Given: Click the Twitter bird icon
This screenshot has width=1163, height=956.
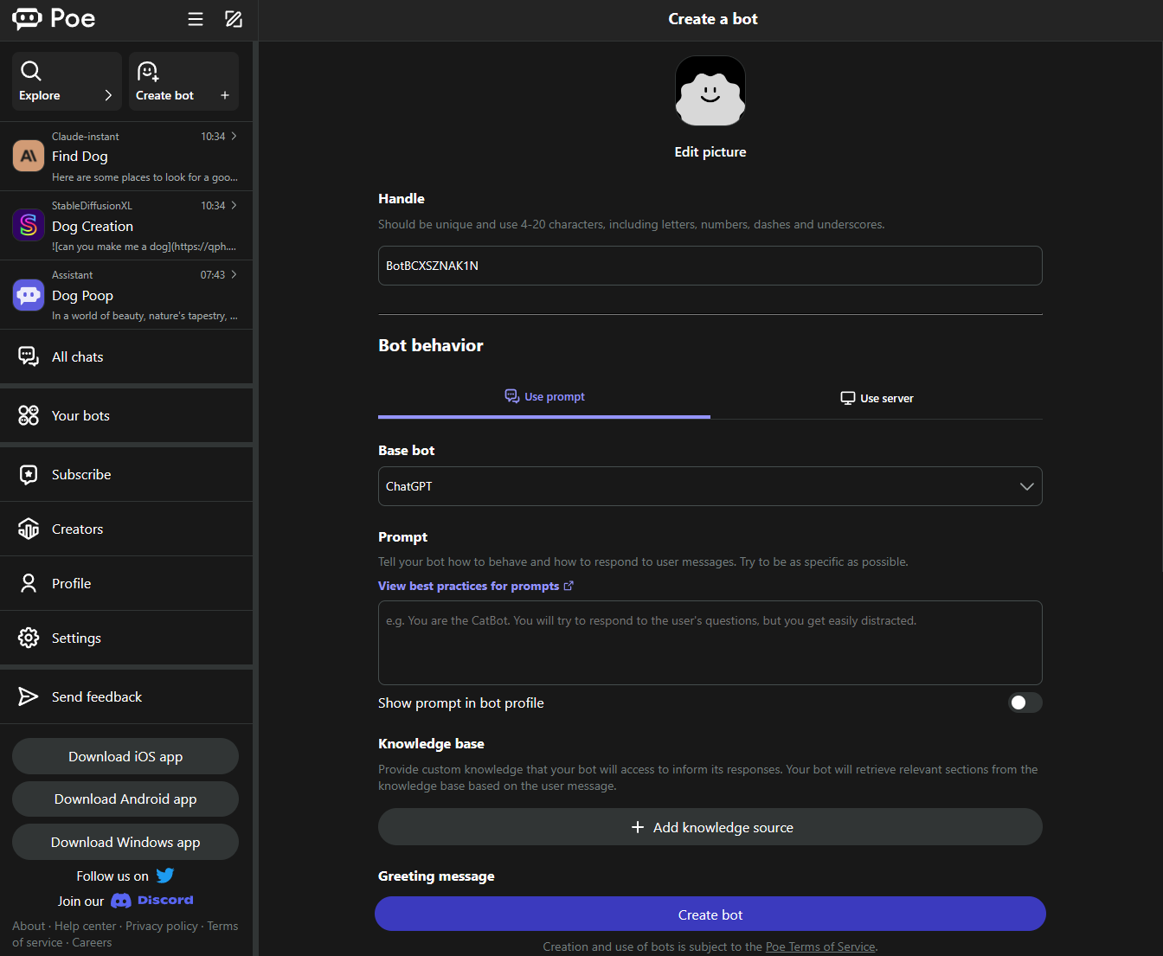Looking at the screenshot, I should pos(165,876).
